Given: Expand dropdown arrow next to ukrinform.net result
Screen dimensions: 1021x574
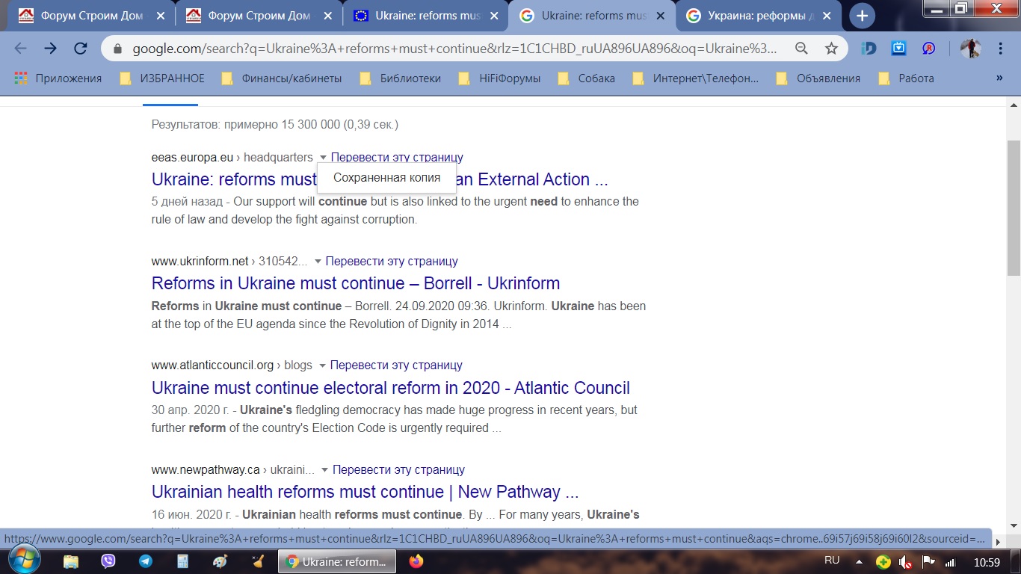Looking at the screenshot, I should pos(318,262).
